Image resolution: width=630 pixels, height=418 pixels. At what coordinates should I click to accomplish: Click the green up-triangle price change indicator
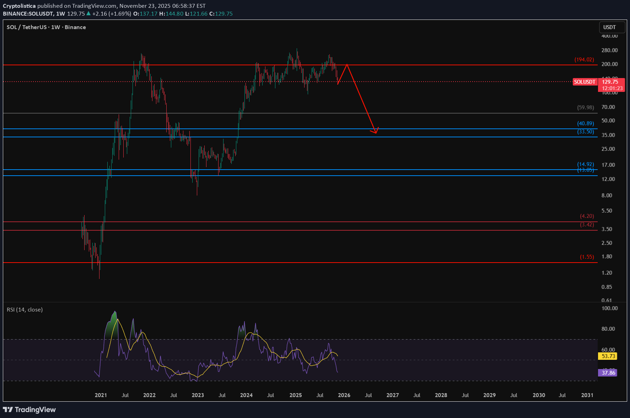[x=88, y=13]
